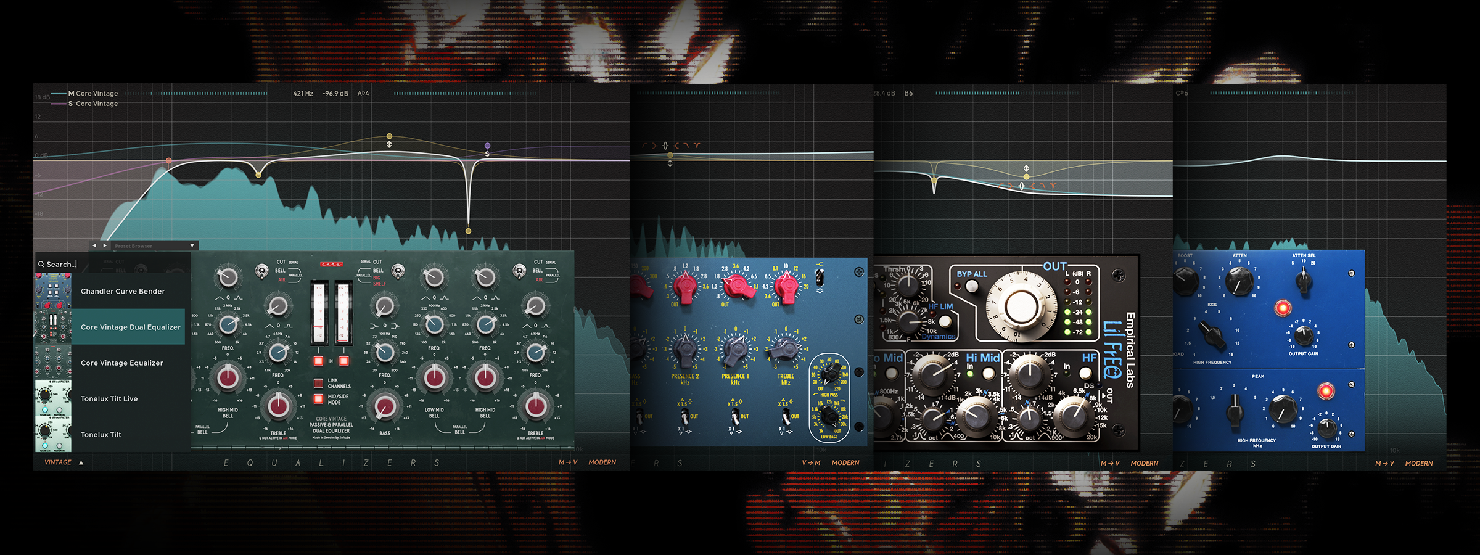Viewport: 1480px width, 555px height.
Task: Click the previous preset left arrow
Action: [x=94, y=245]
